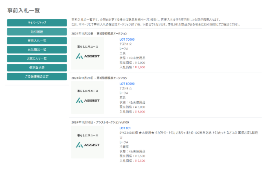
Task: Open the LOT 80000 item link
Action: coord(127,84)
